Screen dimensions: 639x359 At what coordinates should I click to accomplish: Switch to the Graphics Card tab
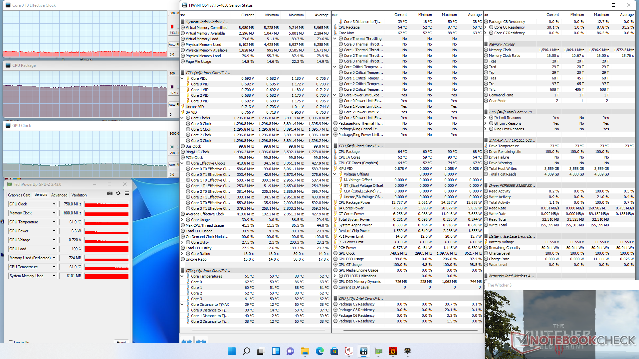click(x=19, y=195)
